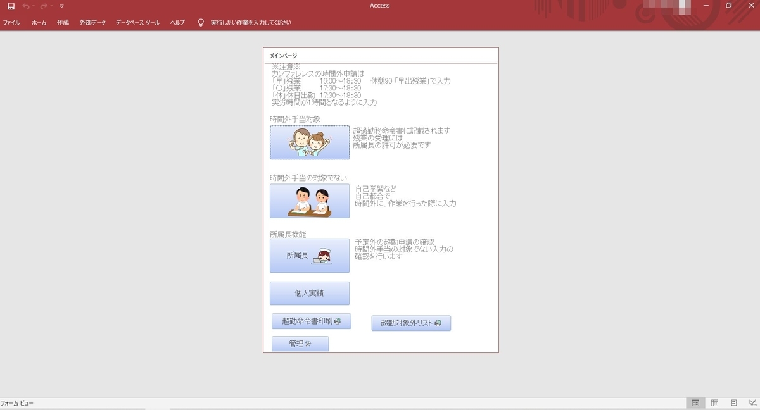Click the カンファレンスの時間外申請は notice line

(318, 73)
